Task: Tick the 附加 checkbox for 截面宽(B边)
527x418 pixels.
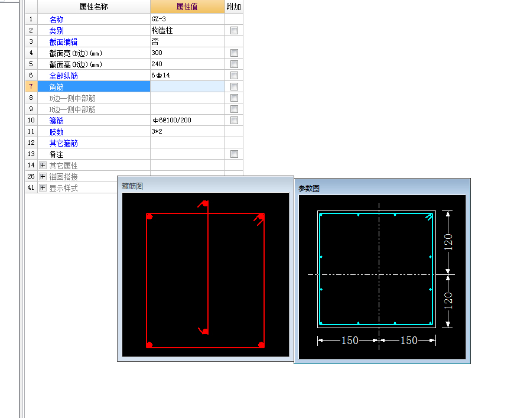Action: [x=235, y=53]
